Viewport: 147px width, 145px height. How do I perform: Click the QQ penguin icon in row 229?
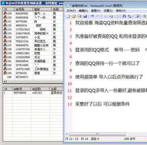pos(5,13)
